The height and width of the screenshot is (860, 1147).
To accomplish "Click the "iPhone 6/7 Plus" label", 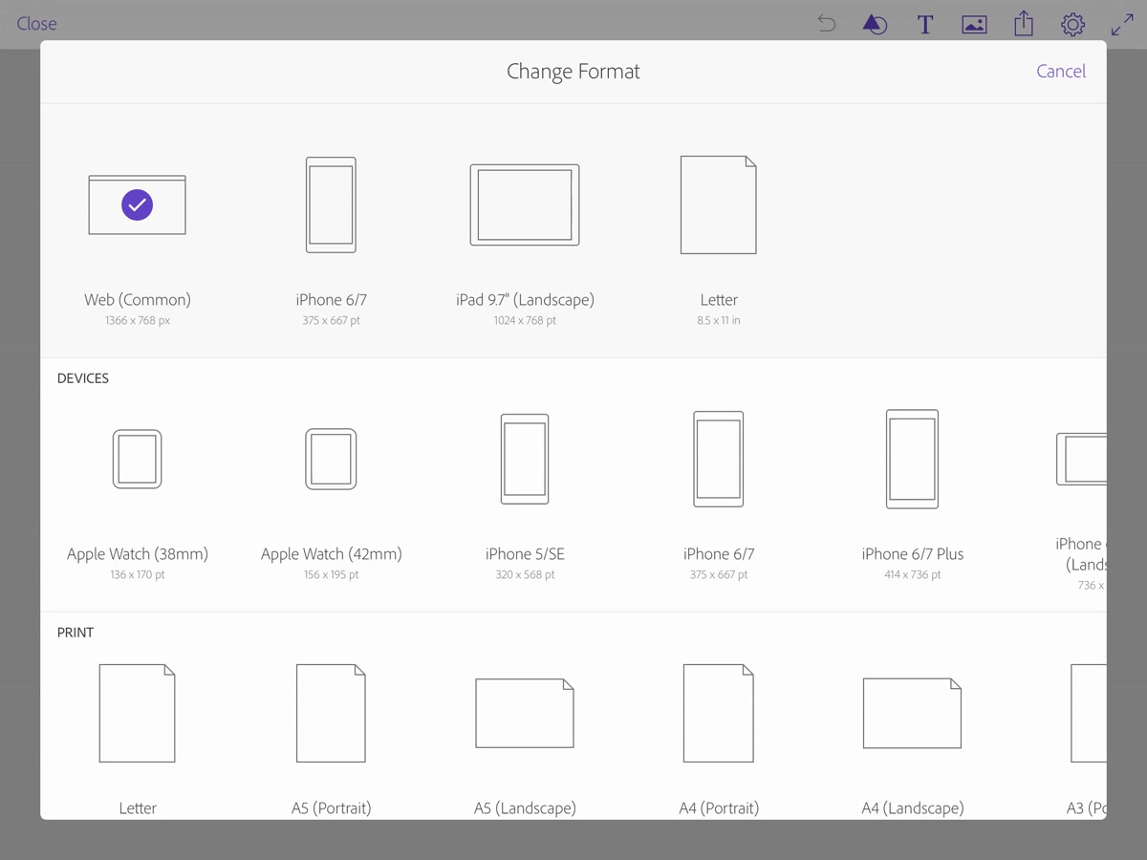I will [913, 553].
